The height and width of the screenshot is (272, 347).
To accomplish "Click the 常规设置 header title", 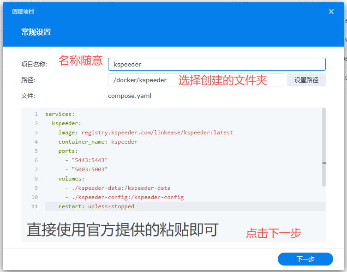I will click(x=36, y=32).
